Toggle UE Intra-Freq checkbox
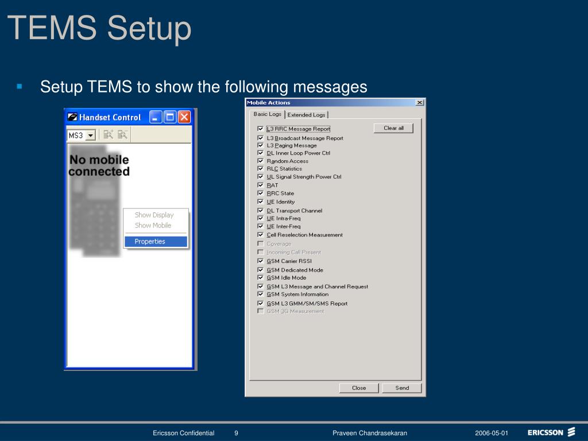Screen dimensions: 588x441 click(x=260, y=218)
